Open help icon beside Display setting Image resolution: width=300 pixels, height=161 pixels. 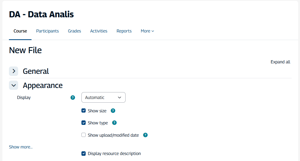pos(73,98)
